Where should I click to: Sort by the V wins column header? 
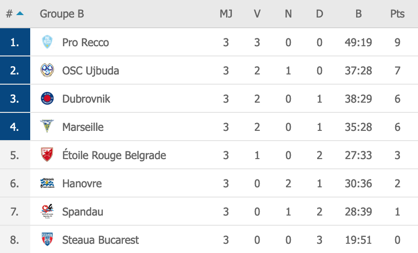[257, 14]
